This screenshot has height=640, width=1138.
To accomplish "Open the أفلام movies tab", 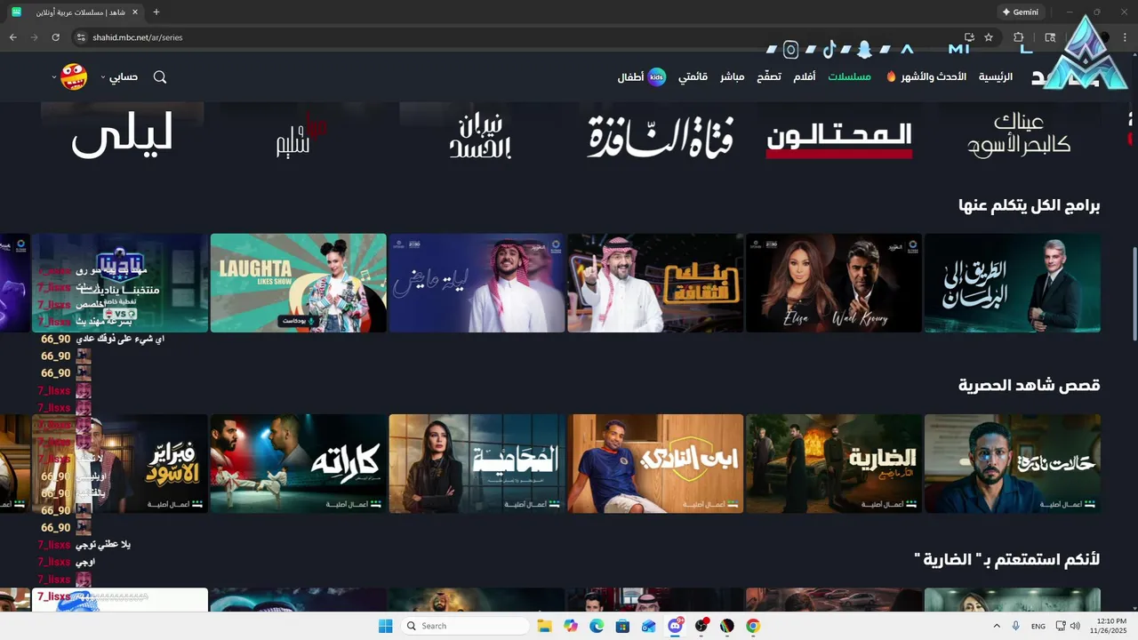I will pyautogui.click(x=805, y=77).
